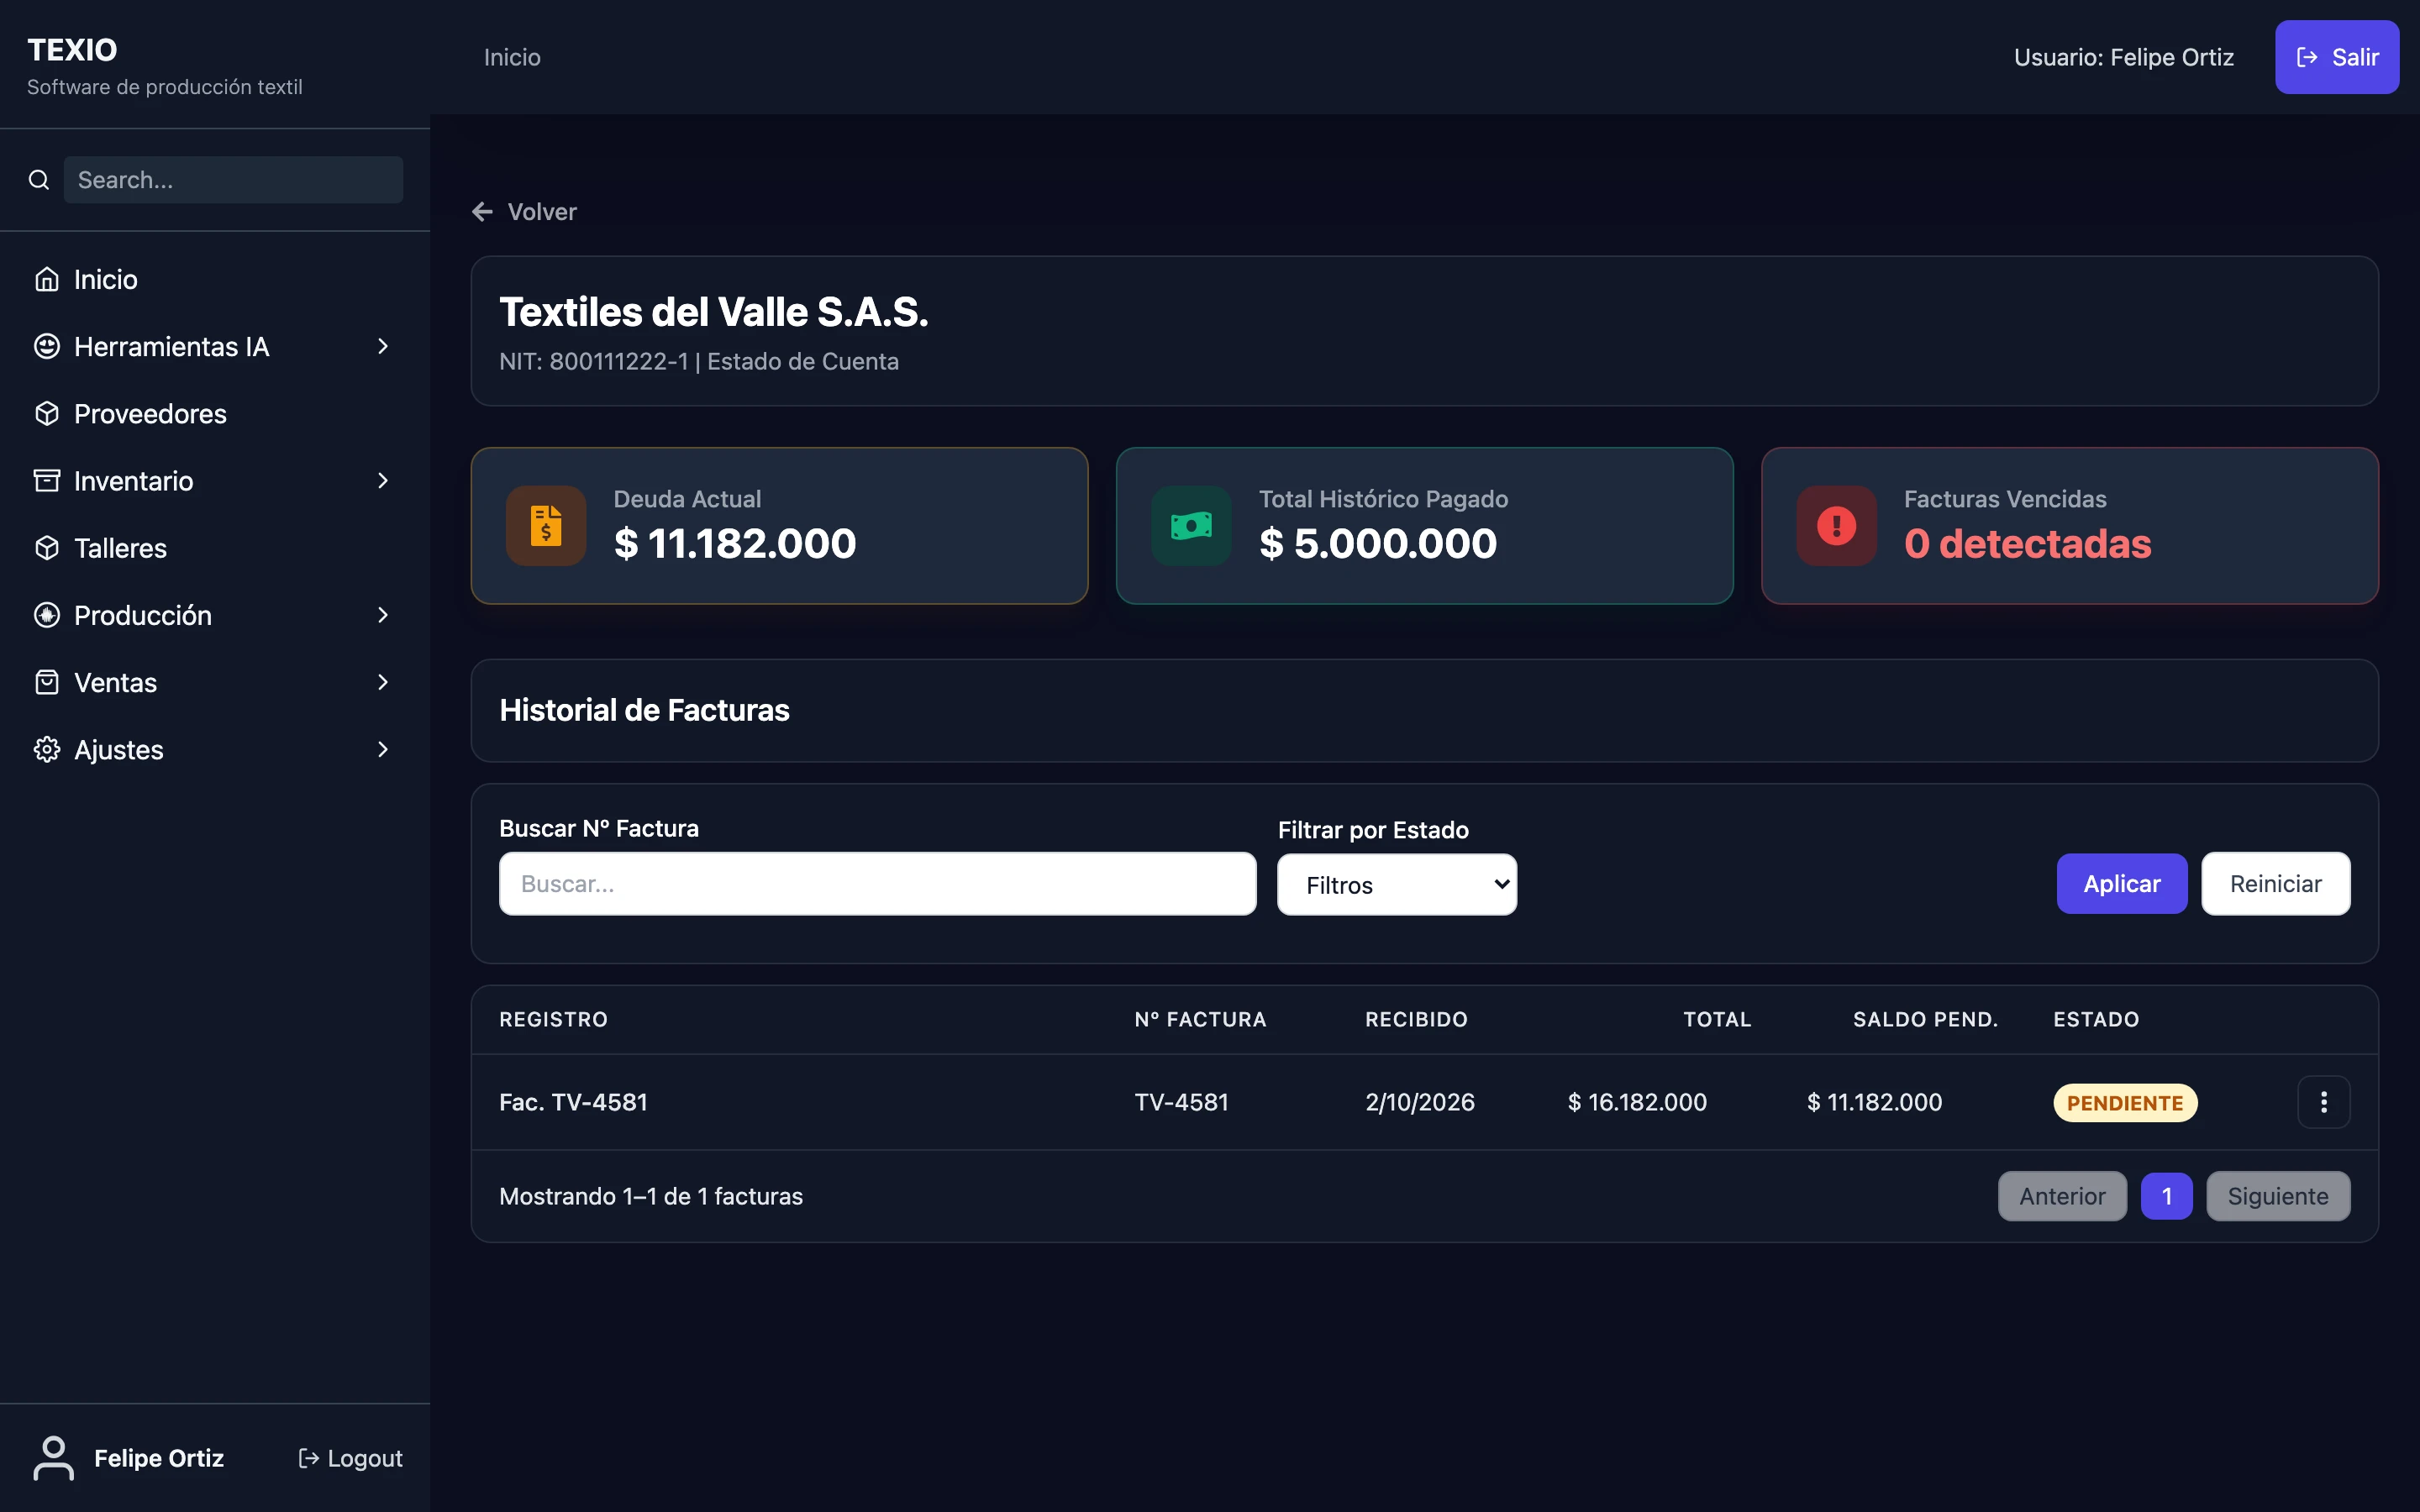Click the Anterior pagination button

click(2062, 1196)
